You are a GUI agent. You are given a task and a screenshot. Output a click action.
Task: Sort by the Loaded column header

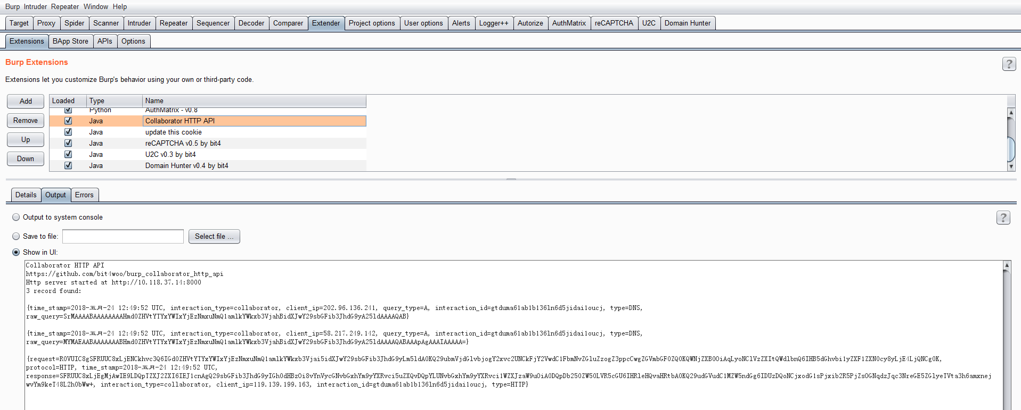click(x=68, y=101)
